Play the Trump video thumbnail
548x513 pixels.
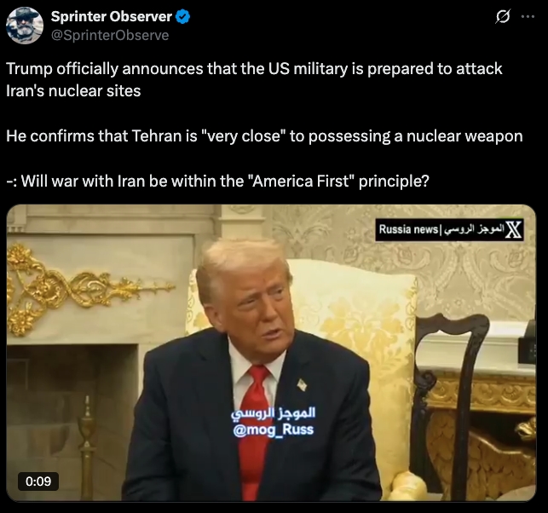[271, 353]
